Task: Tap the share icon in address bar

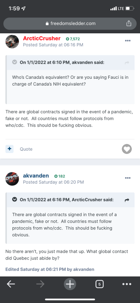Action: [129, 23]
